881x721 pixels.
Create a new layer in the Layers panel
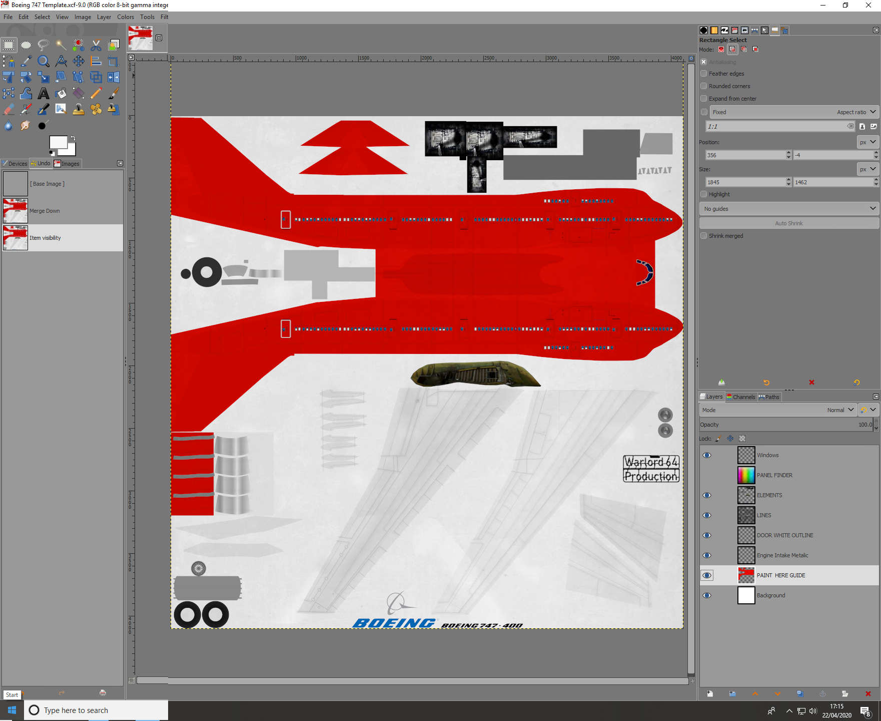click(710, 694)
